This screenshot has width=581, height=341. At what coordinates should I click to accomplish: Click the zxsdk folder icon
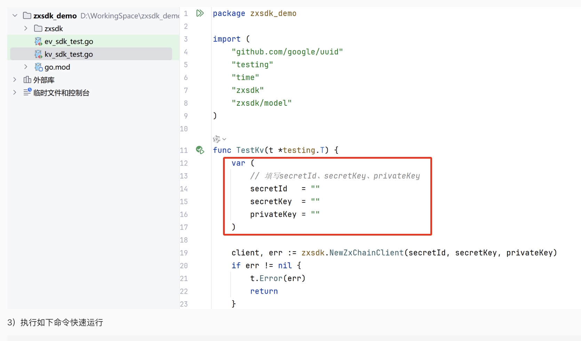[x=38, y=29]
